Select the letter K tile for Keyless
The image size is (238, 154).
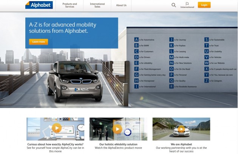[x=171, y=45]
